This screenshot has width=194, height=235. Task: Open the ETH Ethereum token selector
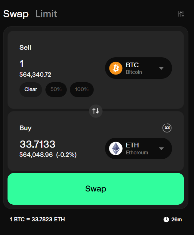pyautogui.click(x=138, y=148)
